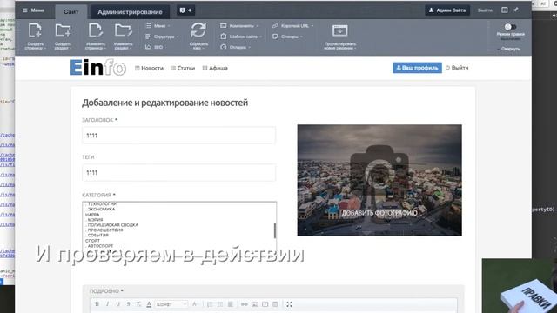Click the Ваш профиль button

[417, 68]
